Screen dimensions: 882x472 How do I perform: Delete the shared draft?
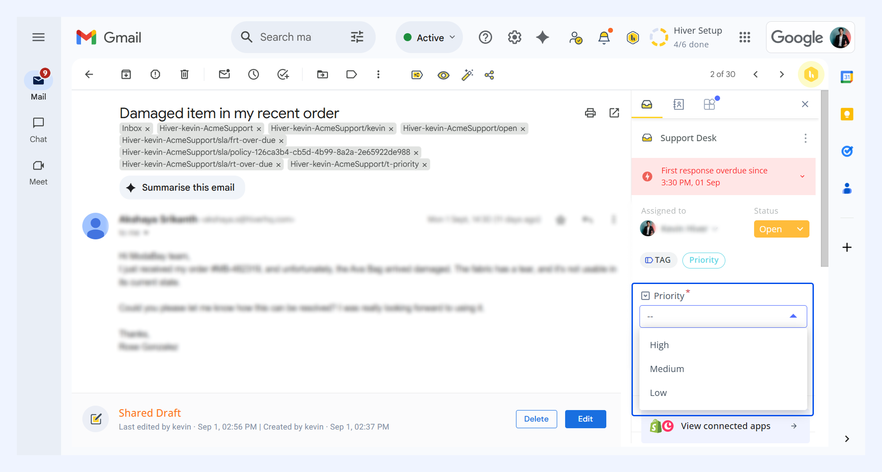coord(536,419)
